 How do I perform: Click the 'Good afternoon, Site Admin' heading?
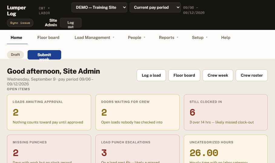(54, 71)
